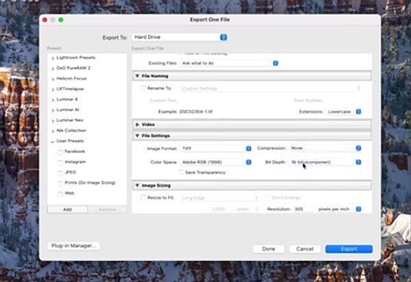The width and height of the screenshot is (411, 282).
Task: Open the Plug-in Manager
Action: 74,246
